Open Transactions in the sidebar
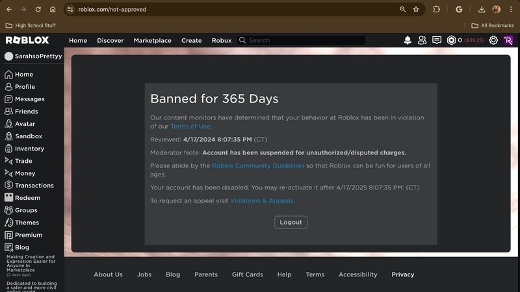 pos(29,186)
